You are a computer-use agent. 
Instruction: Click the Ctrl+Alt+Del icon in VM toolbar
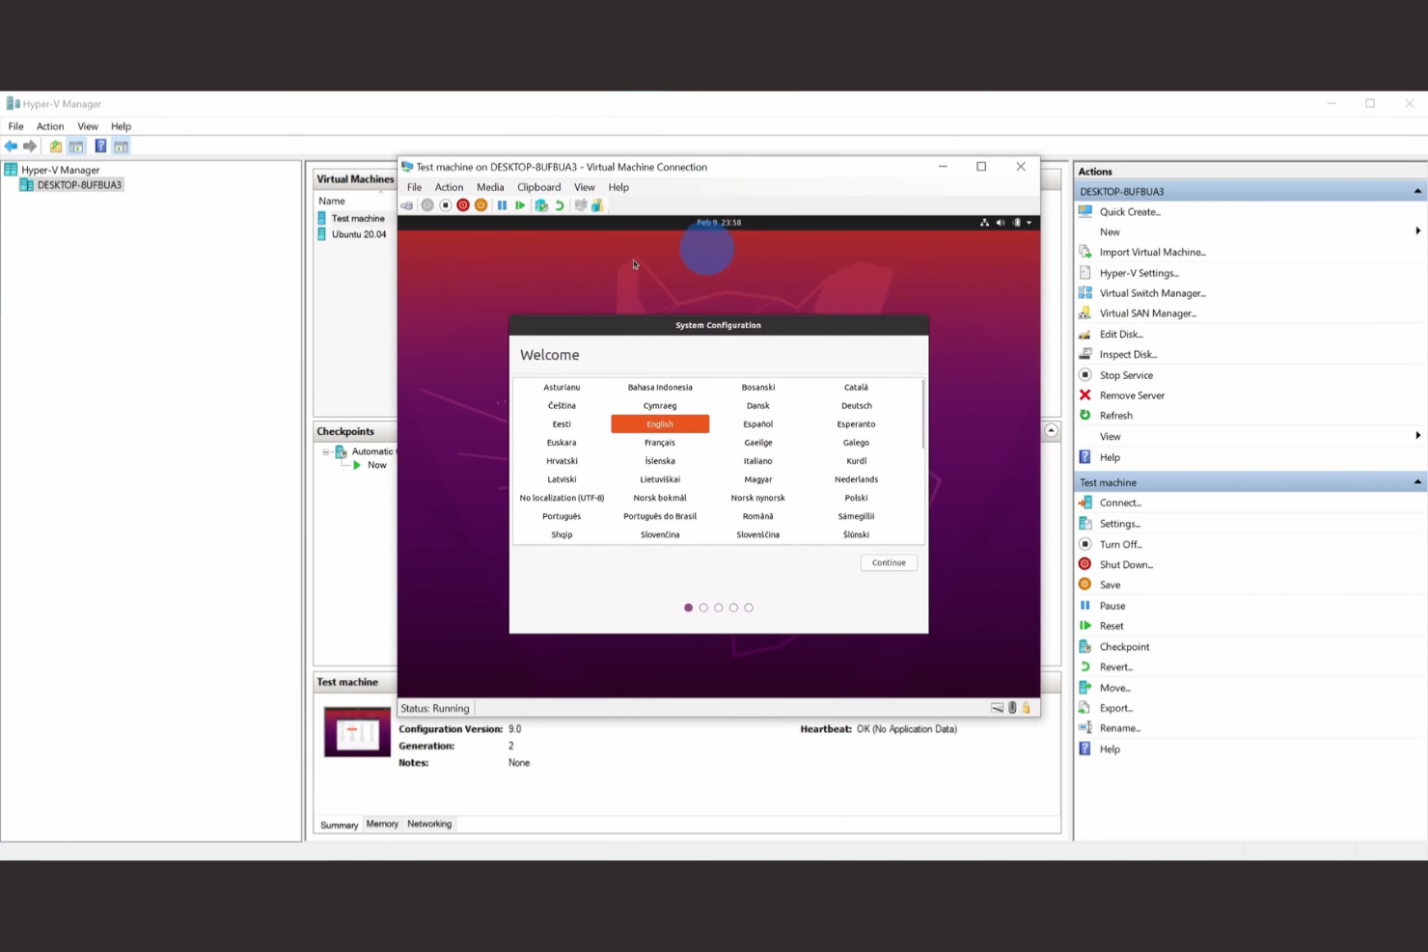[407, 205]
